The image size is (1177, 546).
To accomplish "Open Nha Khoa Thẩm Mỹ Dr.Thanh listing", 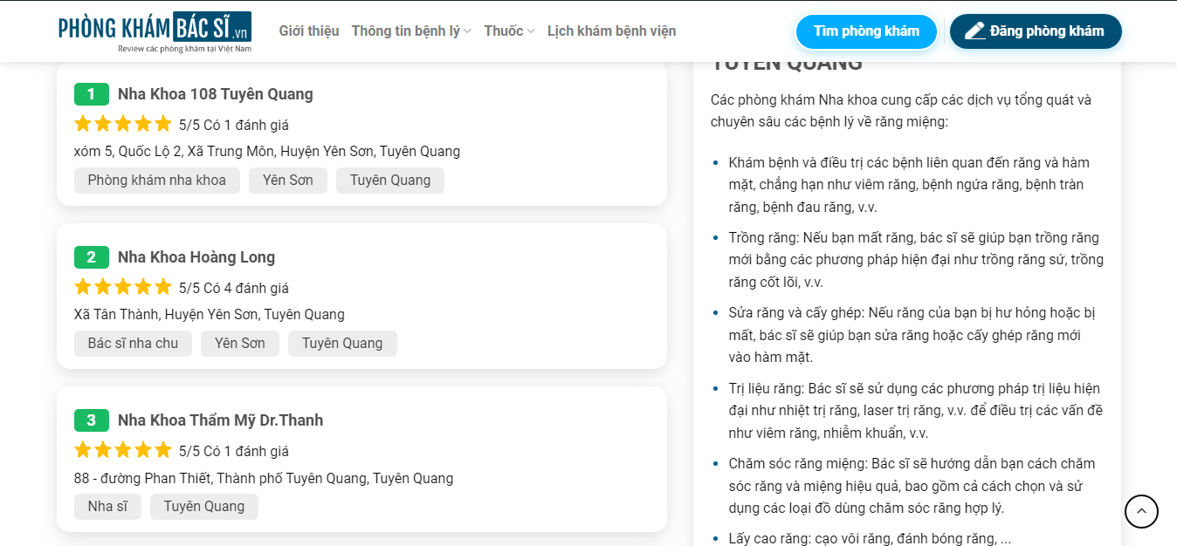I will pos(221,420).
